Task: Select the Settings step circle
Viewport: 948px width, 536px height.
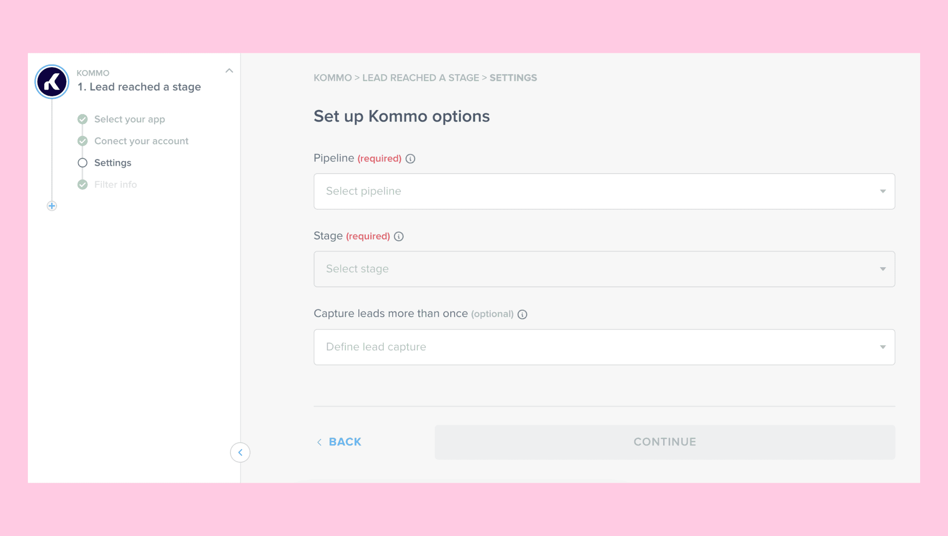Action: click(83, 163)
